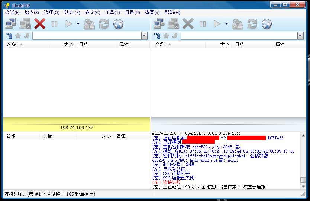Click the 已成功认证 log line
Viewport: 310px width, 201px height.
(x=169, y=169)
